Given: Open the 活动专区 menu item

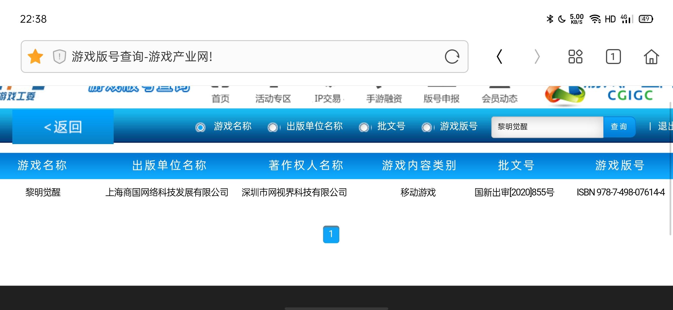Looking at the screenshot, I should tap(273, 98).
